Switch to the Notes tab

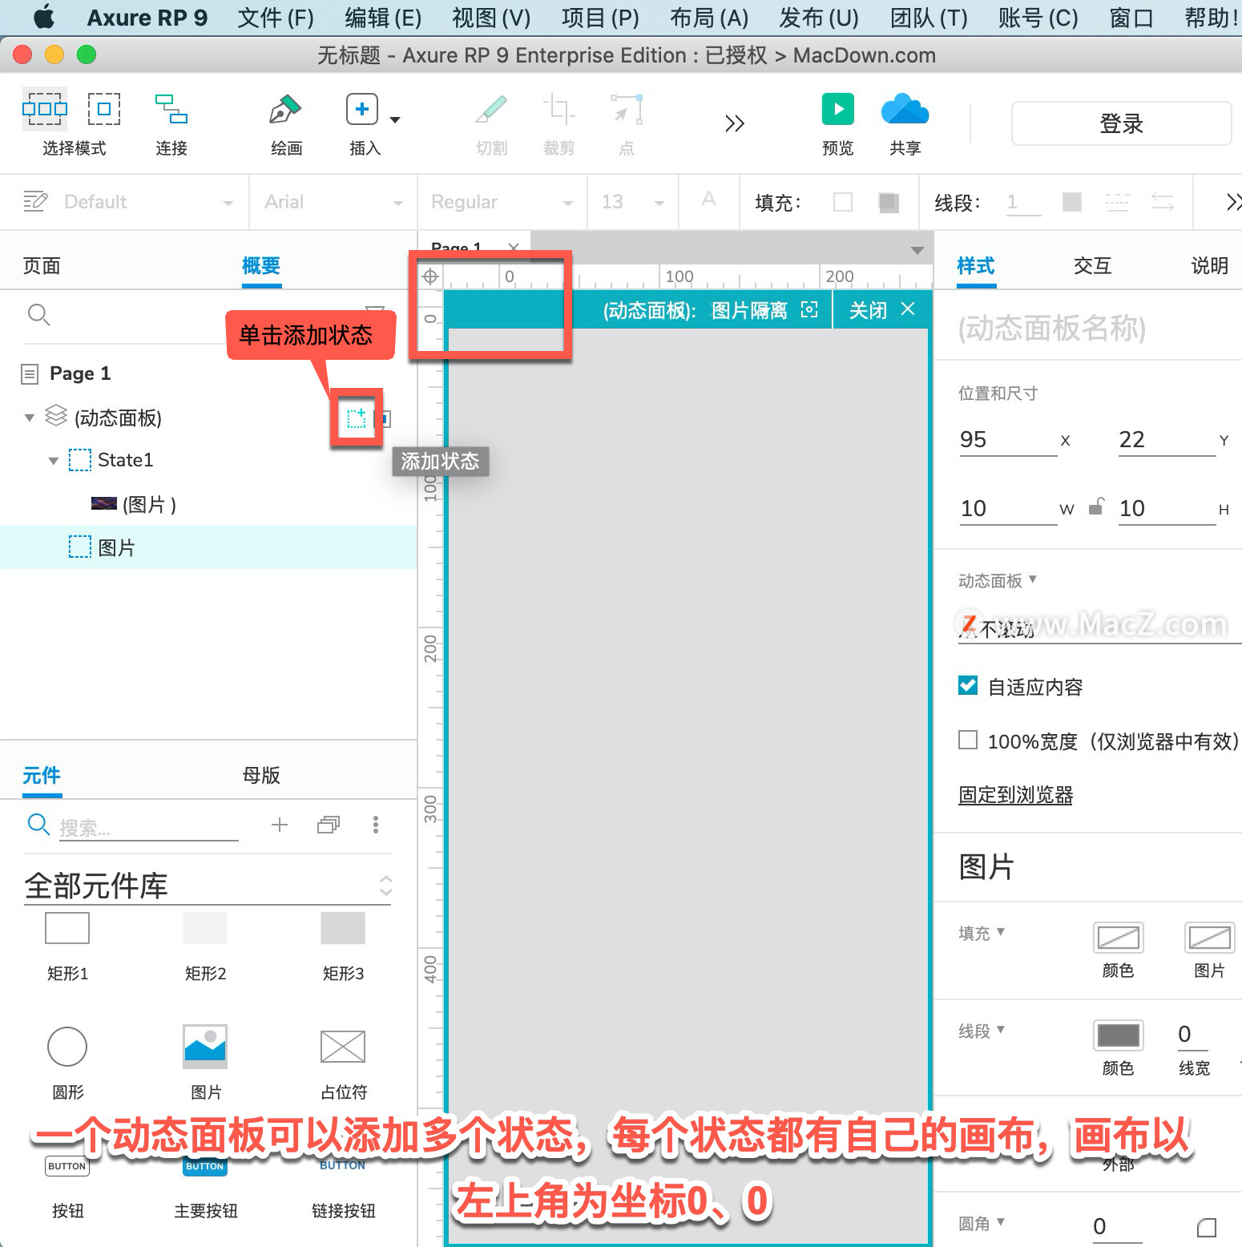[1209, 266]
